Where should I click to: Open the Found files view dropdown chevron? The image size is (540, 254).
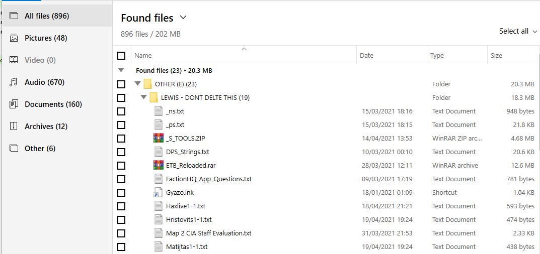coord(183,18)
